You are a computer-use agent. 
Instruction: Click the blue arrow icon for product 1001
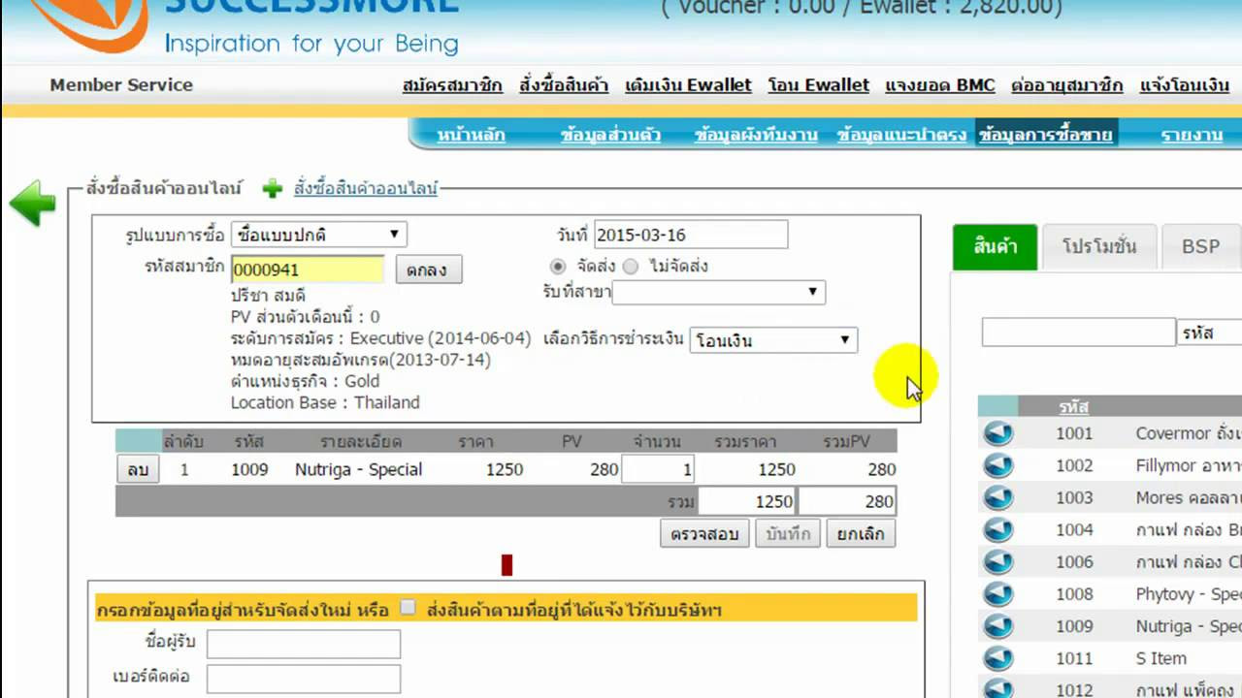[x=998, y=433]
